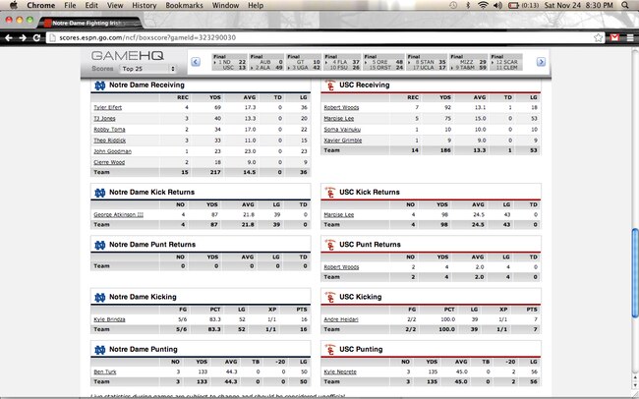Open Ben Turk player link
Image resolution: width=639 pixels, height=399 pixels.
click(x=105, y=372)
